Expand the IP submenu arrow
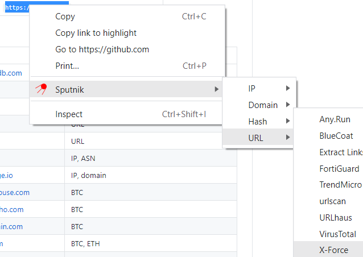 point(288,88)
